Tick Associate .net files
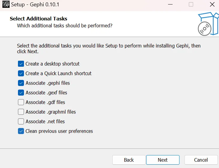This screenshot has height=168, width=219. tap(21, 121)
